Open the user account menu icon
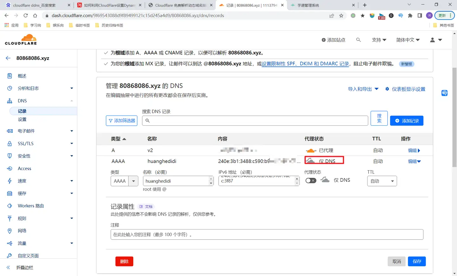Viewport: 457px width, 276px height. pos(436,40)
